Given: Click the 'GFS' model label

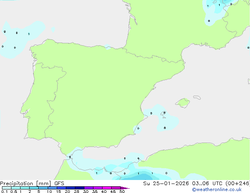Looking at the screenshot, I should [59, 184].
